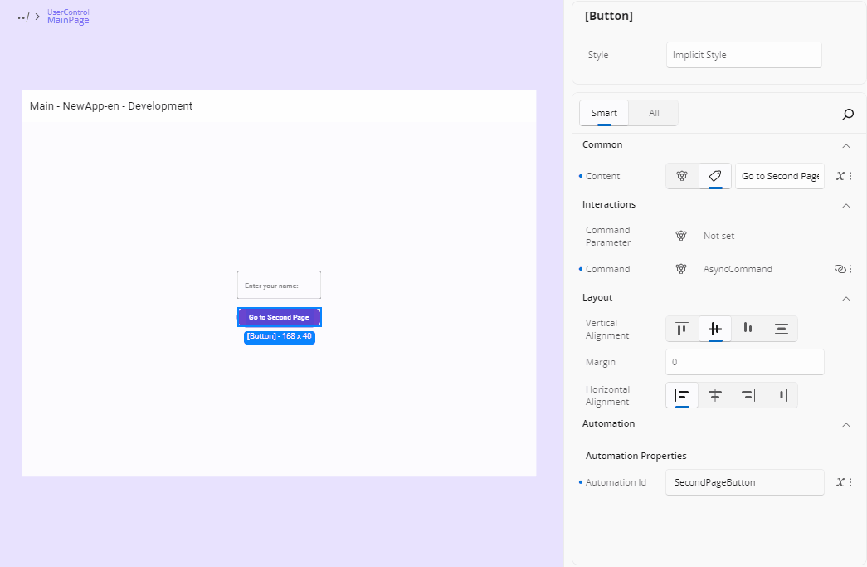Open the breadcrumb root icon at top left
This screenshot has width=867, height=567.
coord(22,16)
